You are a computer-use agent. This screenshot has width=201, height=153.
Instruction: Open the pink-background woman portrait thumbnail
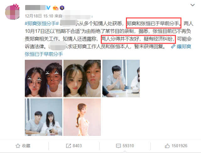coord(82,117)
